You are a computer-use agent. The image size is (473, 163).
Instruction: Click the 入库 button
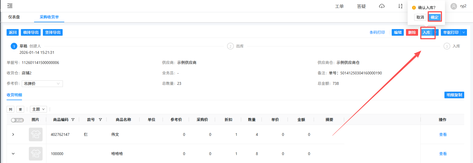pos(427,32)
